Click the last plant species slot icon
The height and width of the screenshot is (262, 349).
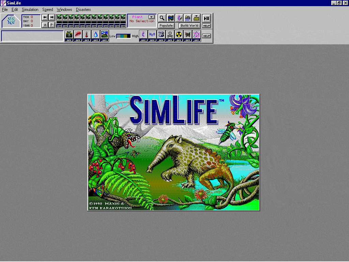click(x=123, y=17)
